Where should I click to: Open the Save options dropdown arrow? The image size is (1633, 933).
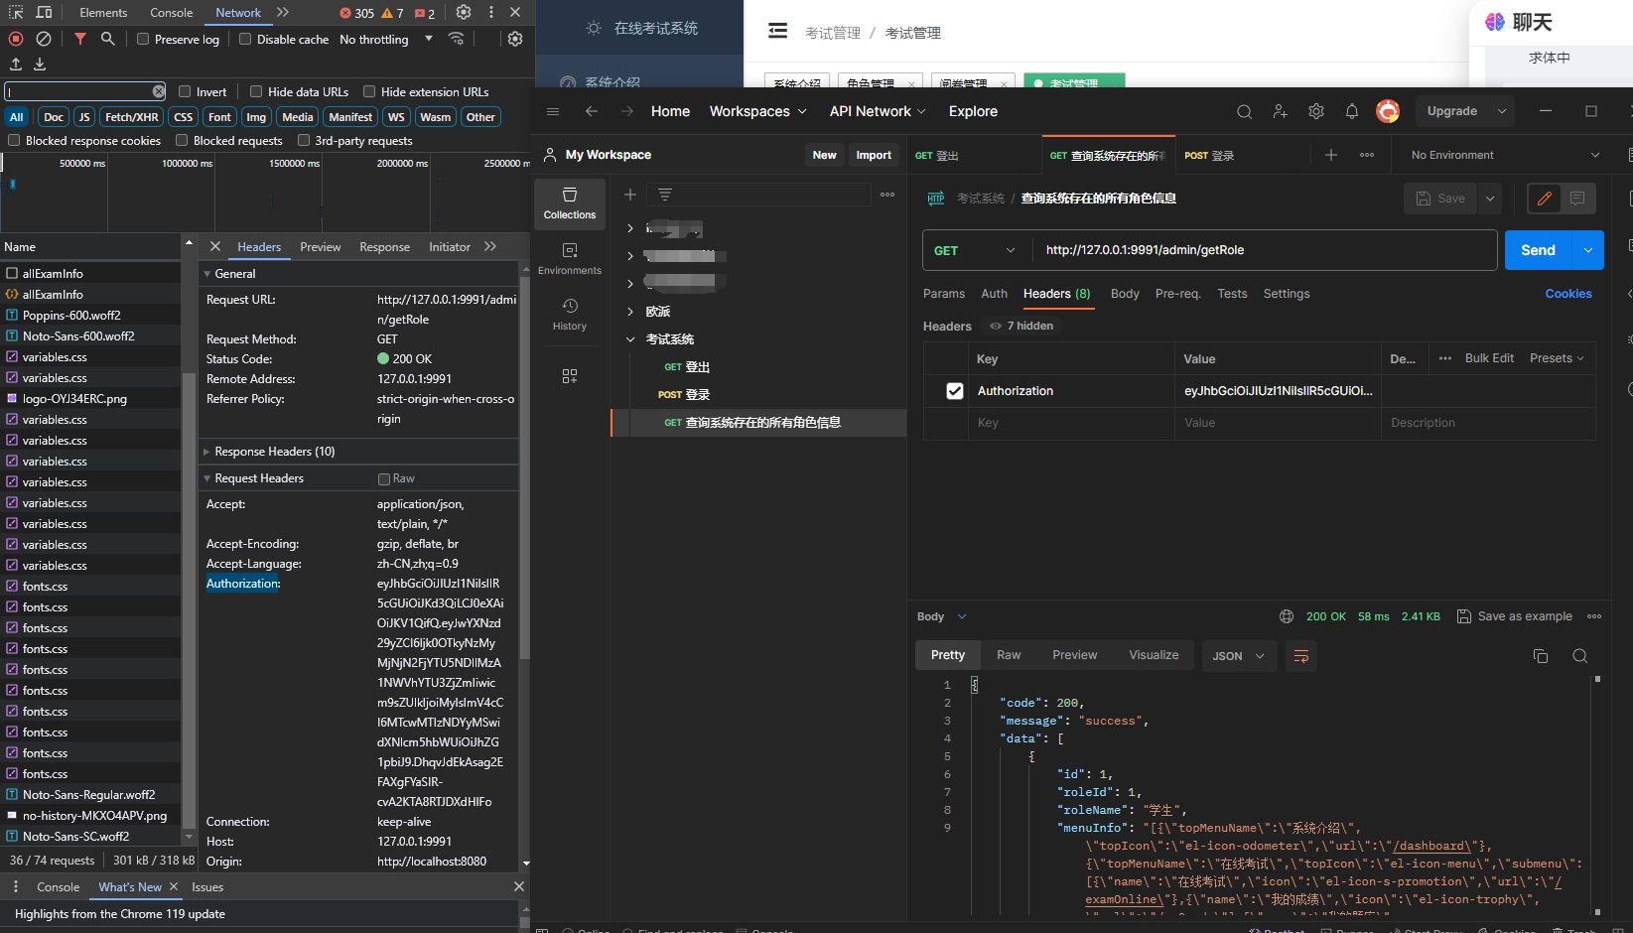pyautogui.click(x=1490, y=199)
